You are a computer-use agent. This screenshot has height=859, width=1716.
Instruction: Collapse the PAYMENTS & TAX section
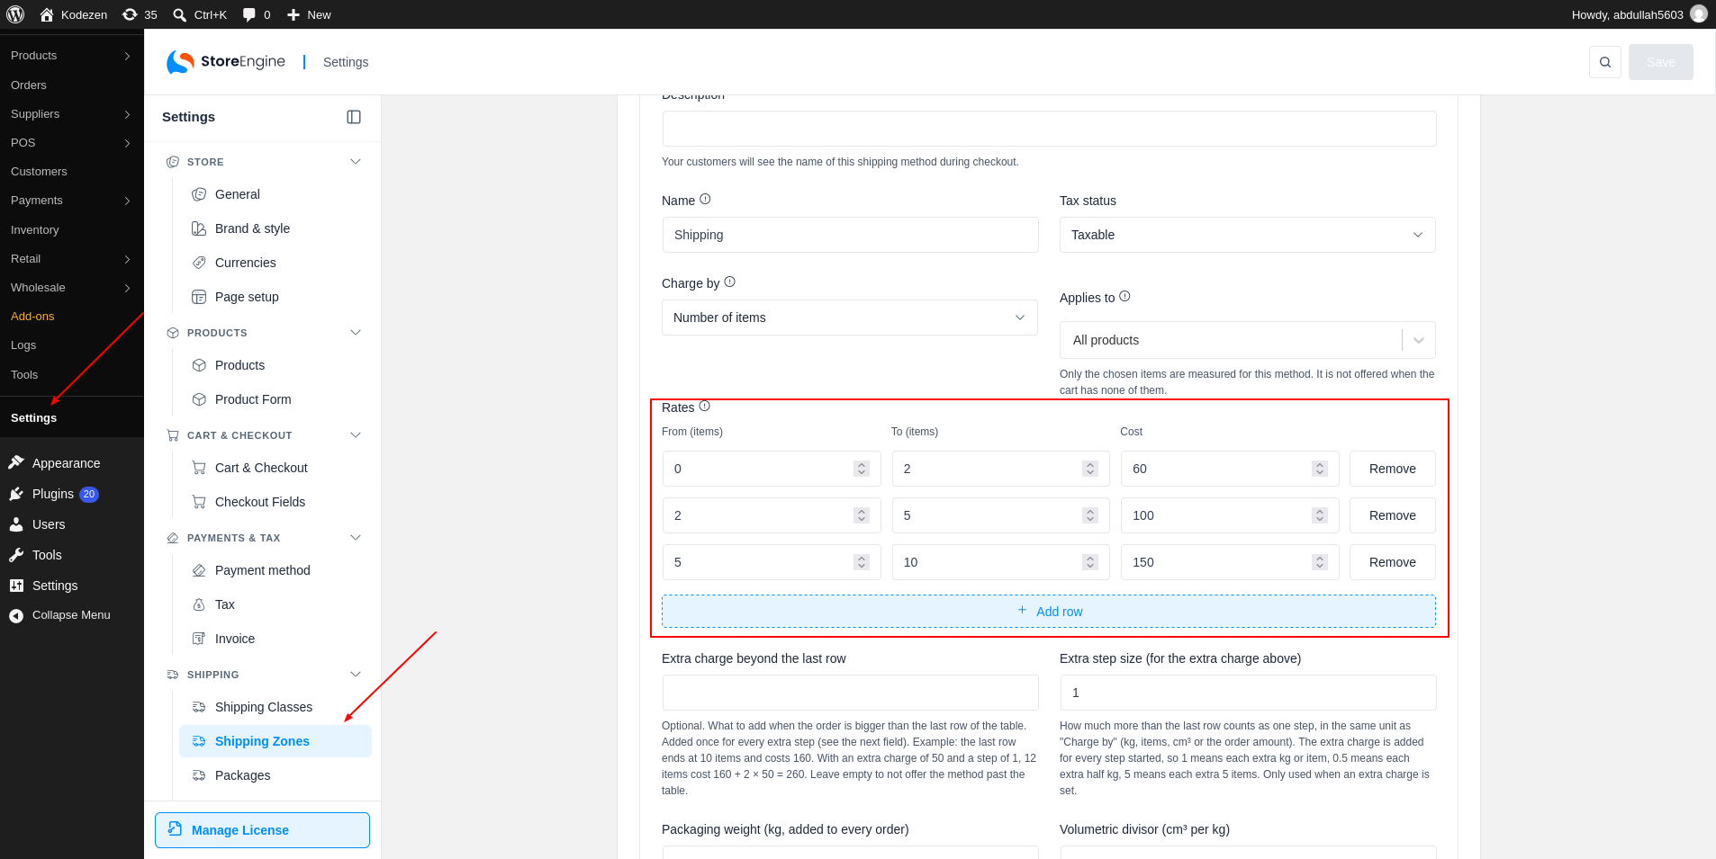click(x=356, y=538)
